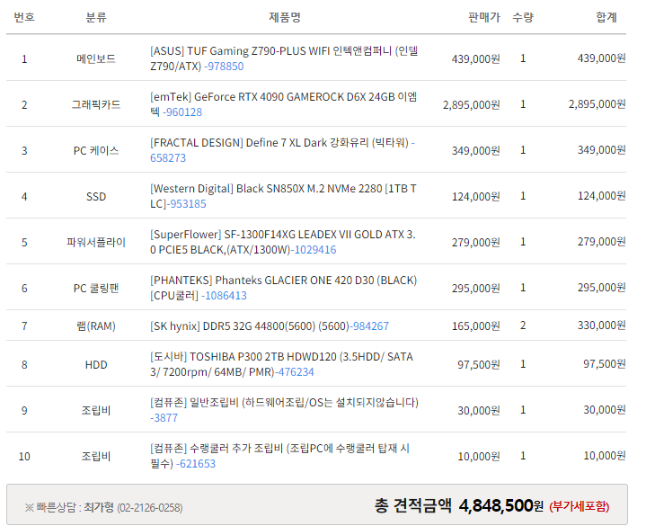Click the 컴퓨존 수랭쿨러 추가 조립비 name
This screenshot has width=646, height=526.
(279, 456)
